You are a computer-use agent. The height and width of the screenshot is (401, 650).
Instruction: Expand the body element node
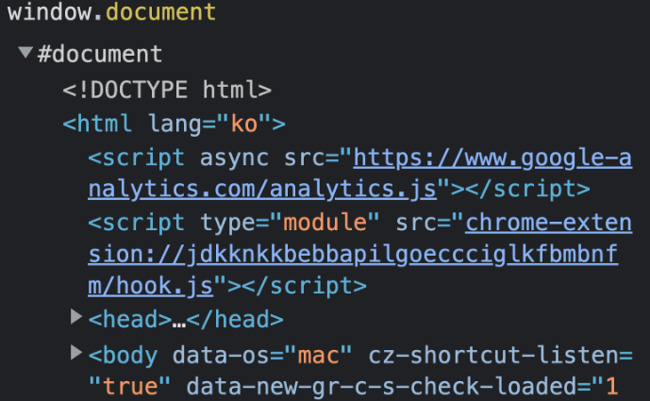pos(76,353)
